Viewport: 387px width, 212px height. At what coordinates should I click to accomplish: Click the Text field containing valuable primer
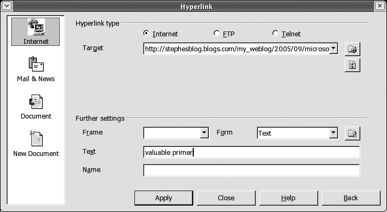(x=251, y=152)
